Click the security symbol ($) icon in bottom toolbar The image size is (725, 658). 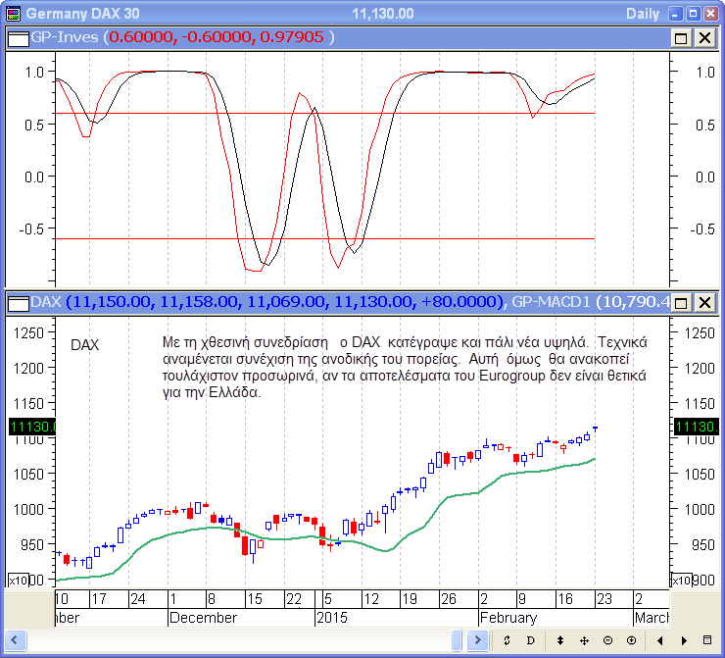coord(507,640)
